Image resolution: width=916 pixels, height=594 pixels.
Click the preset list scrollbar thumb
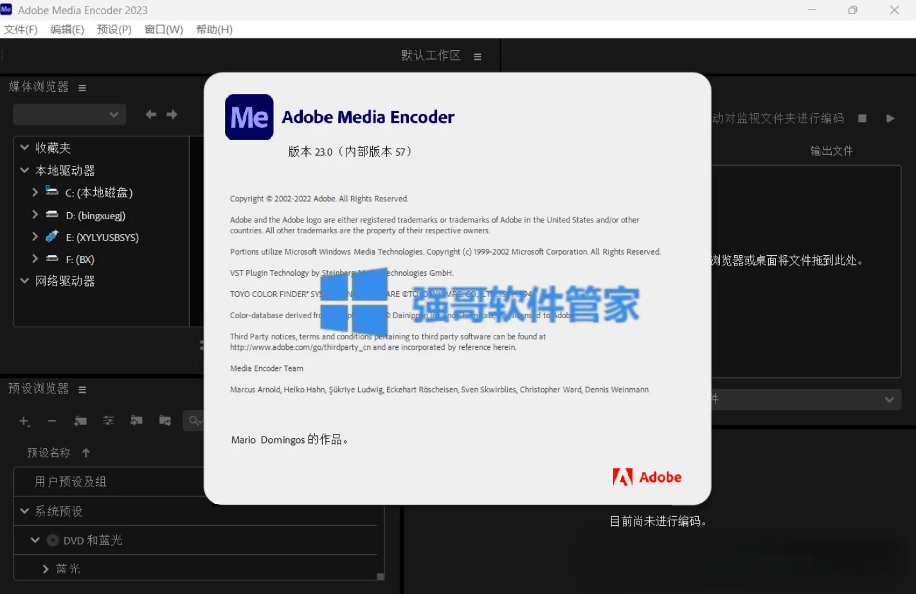(x=381, y=576)
